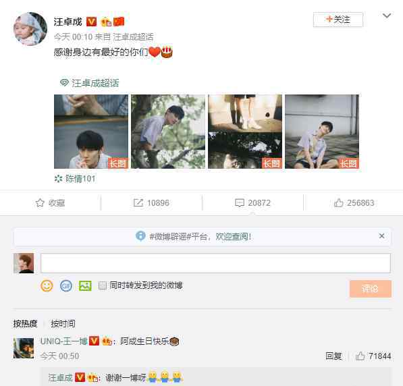Screen dimensions: 403x386
Task: Open the 陈情101 tag link
Action: [75, 179]
